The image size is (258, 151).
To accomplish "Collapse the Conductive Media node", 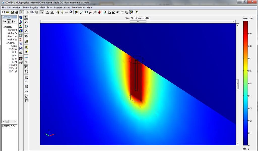I will tap(10, 49).
